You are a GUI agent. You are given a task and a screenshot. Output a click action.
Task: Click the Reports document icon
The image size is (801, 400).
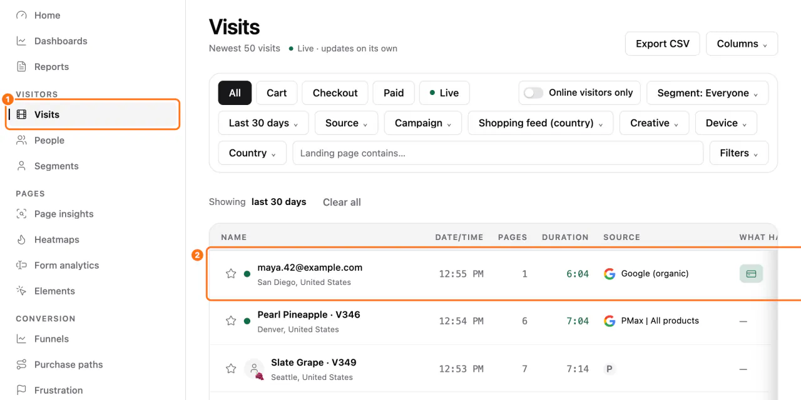[x=21, y=67]
